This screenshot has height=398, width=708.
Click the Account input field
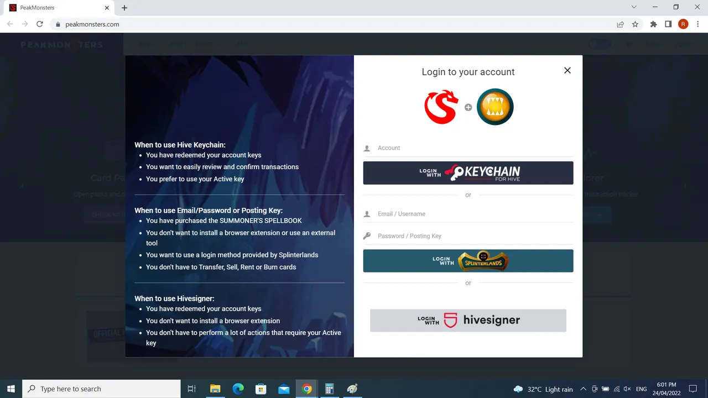click(x=468, y=148)
